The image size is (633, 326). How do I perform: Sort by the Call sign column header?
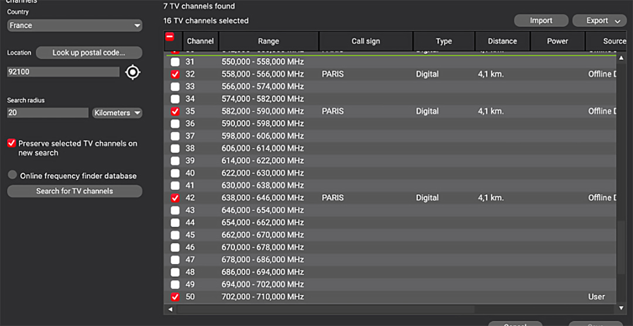[x=366, y=41]
